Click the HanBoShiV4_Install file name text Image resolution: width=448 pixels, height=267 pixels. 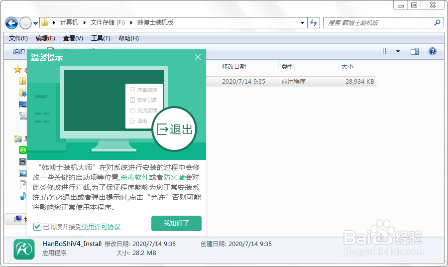pyautogui.click(x=72, y=244)
